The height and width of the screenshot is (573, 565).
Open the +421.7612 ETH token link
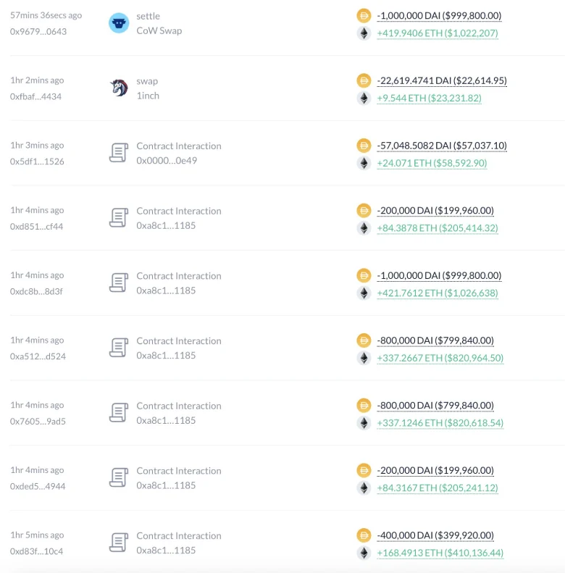[x=438, y=293]
